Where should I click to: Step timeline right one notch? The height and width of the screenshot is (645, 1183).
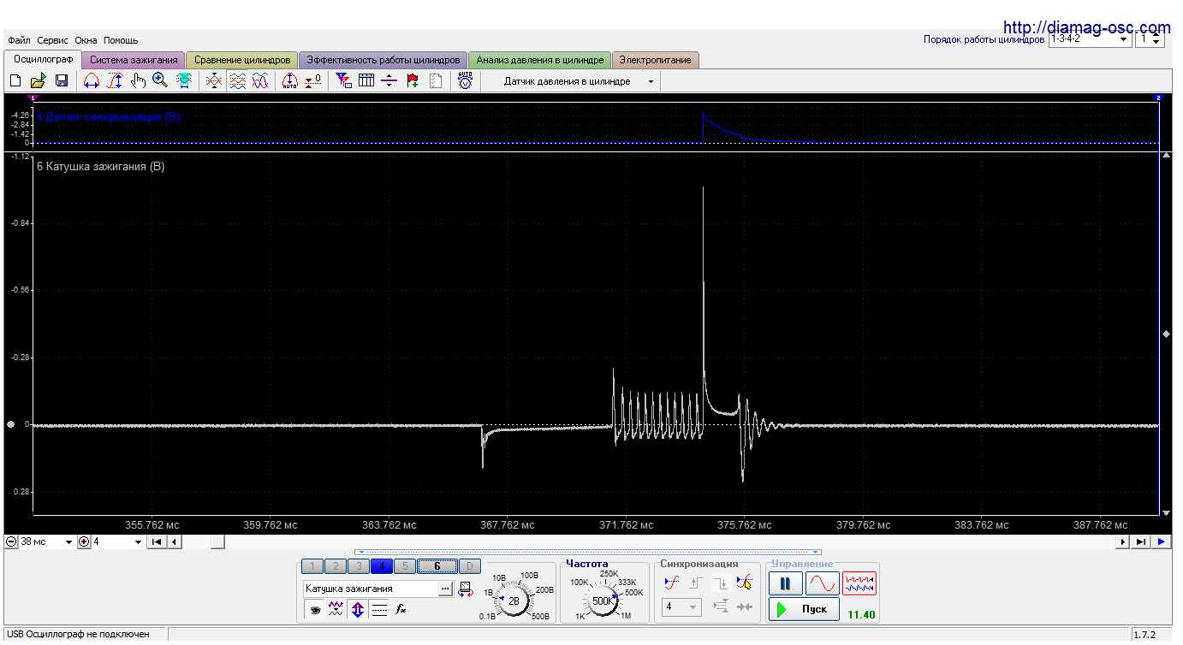(x=1123, y=541)
